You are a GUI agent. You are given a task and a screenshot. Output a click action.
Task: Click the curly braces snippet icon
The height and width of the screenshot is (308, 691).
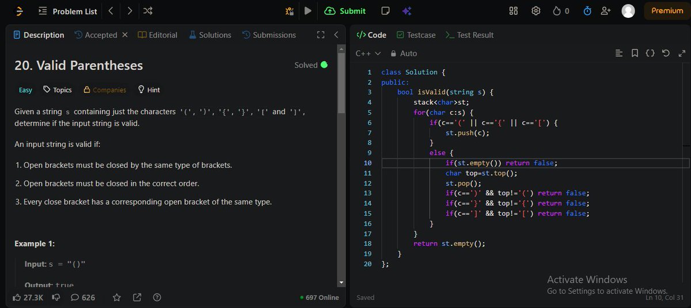[650, 53]
